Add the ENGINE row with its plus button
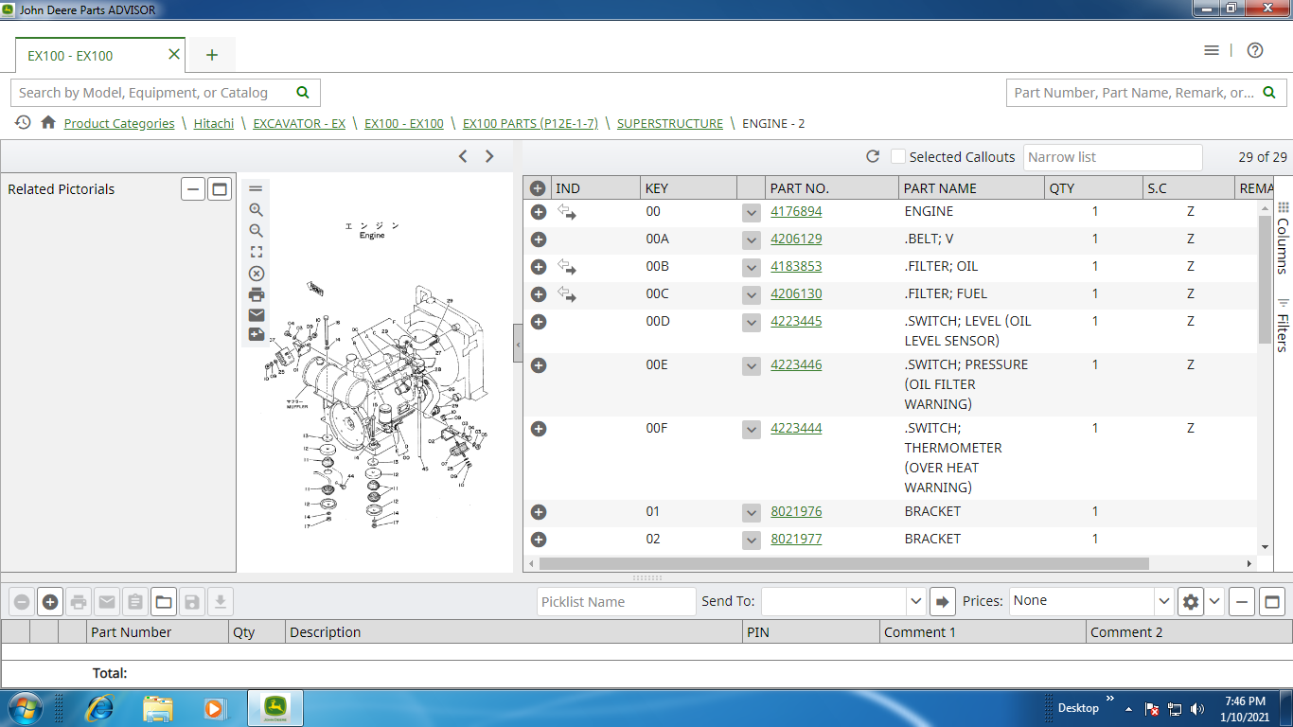The width and height of the screenshot is (1293, 727). tap(539, 212)
